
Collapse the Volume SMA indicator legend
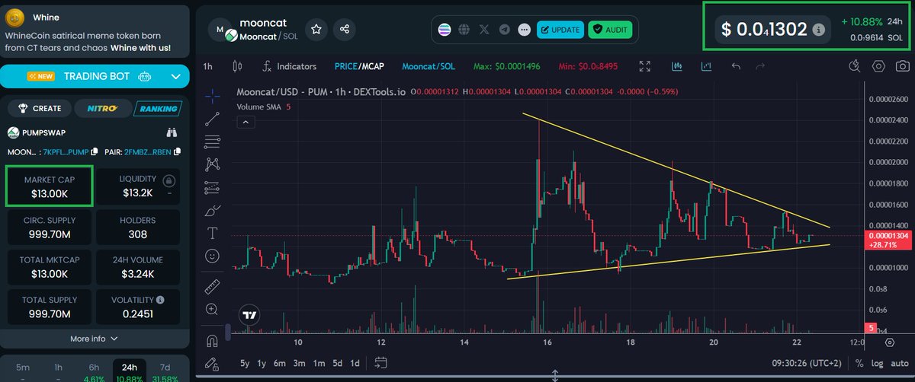click(246, 121)
